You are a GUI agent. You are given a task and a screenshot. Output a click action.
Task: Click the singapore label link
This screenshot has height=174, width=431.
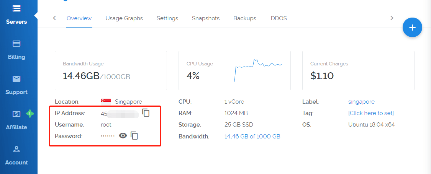[361, 102]
